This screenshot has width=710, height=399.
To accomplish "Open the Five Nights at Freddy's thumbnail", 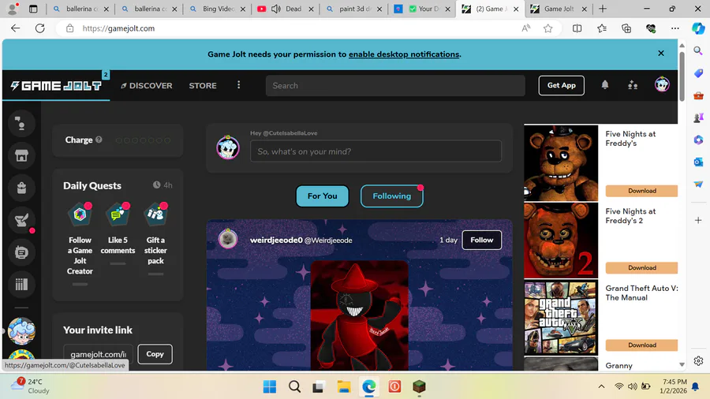I will pos(561,163).
